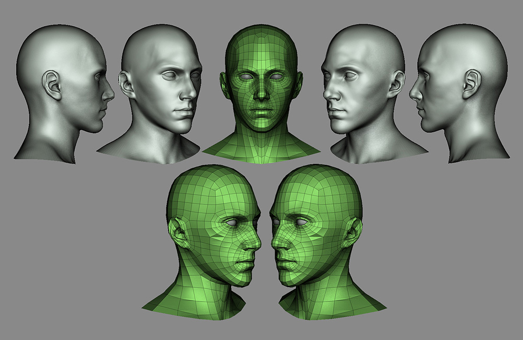The height and width of the screenshot is (340, 523).
Task: Select the gray head in three-quarter view facing right
Action: click(149, 94)
